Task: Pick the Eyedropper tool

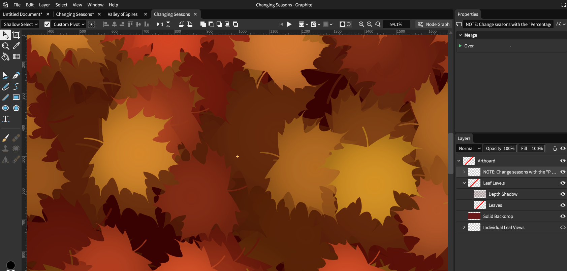Action: coord(16,46)
